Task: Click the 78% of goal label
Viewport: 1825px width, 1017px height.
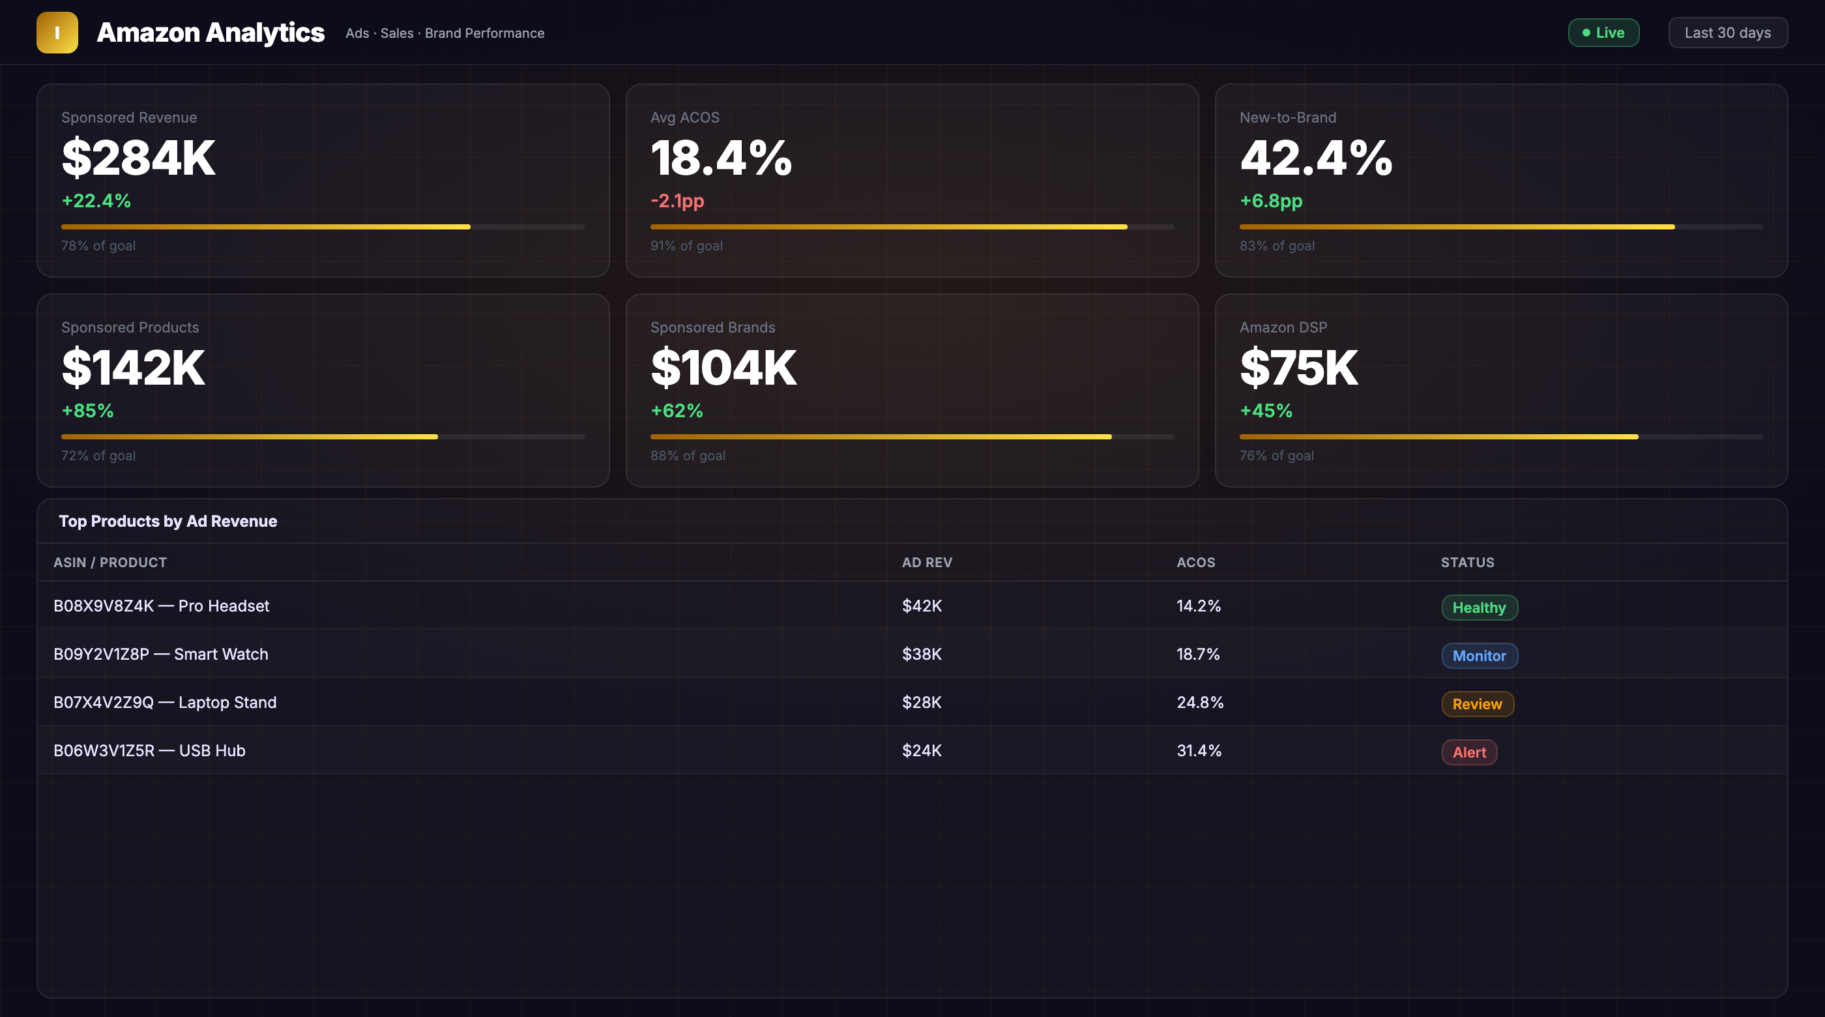Action: [x=98, y=245]
